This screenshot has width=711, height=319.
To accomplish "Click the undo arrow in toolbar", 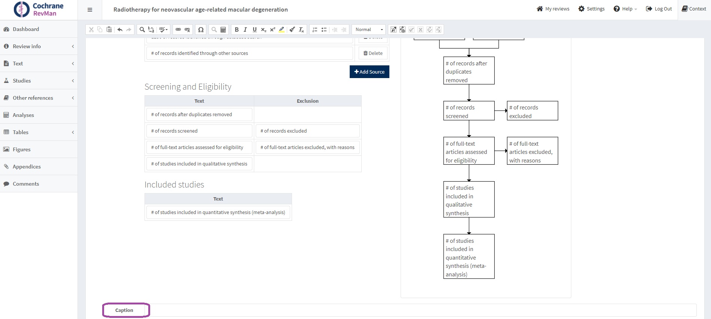I will [x=120, y=30].
